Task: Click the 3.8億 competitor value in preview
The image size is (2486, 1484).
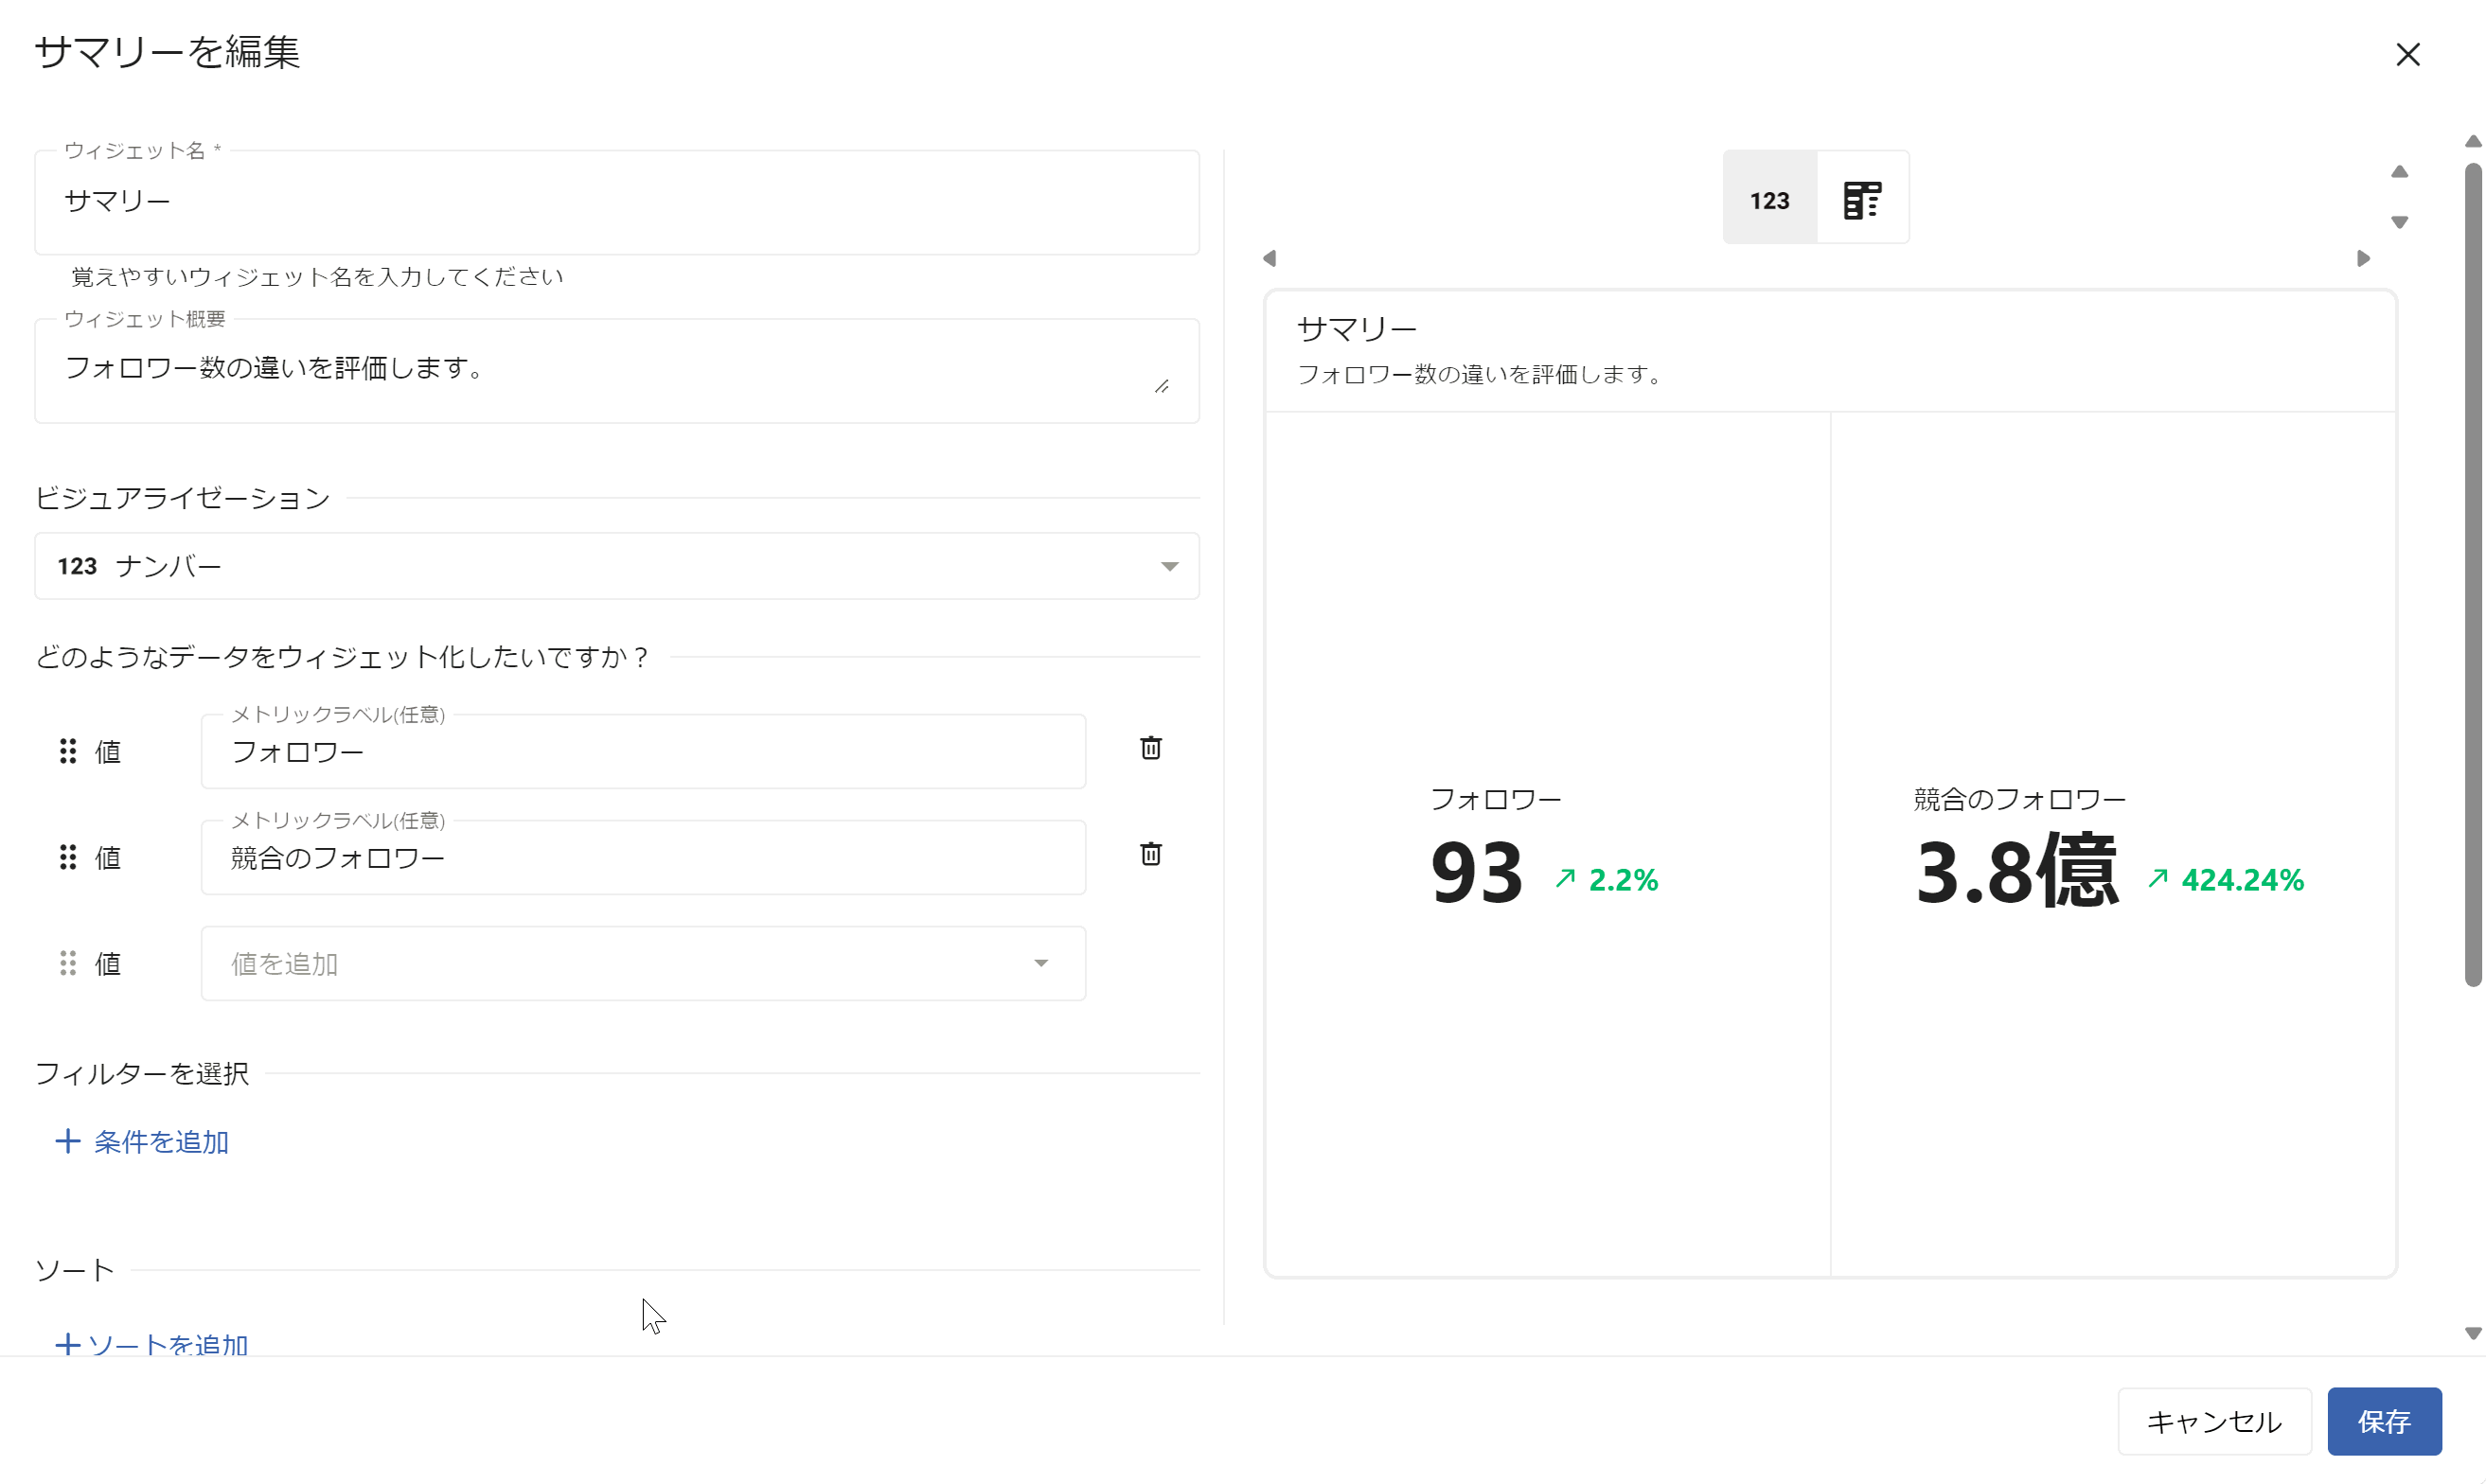Action: pyautogui.click(x=2016, y=872)
